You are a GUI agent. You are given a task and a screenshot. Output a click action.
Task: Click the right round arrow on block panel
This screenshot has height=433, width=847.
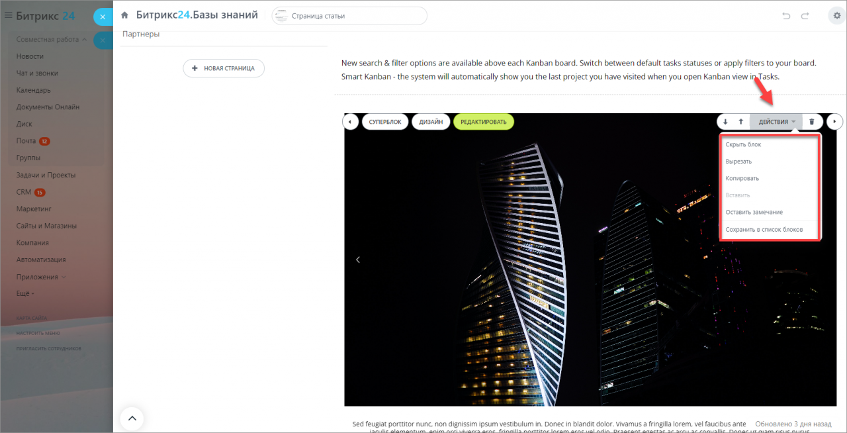coord(834,122)
